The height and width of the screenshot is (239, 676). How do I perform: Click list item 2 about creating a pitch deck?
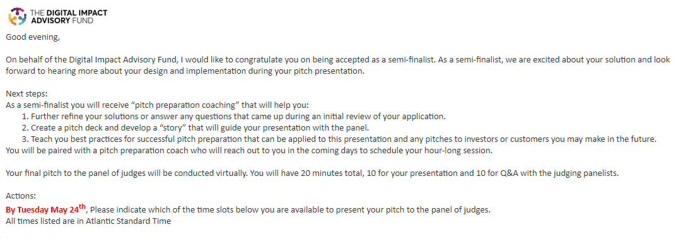pos(195,128)
